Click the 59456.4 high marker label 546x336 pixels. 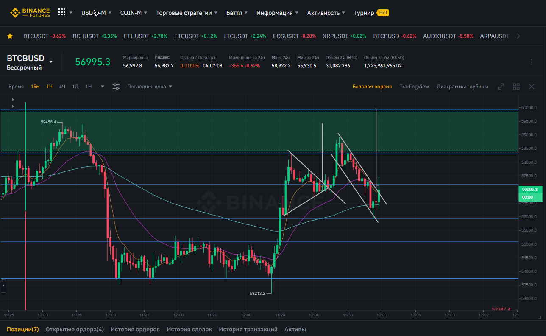[48, 122]
